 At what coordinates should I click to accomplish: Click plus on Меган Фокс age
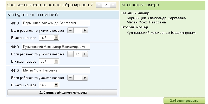click(x=84, y=78)
